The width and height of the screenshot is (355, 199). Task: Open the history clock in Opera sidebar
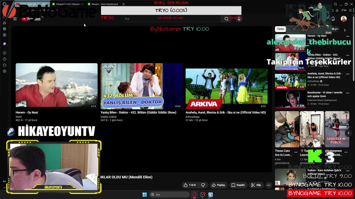coord(4,59)
